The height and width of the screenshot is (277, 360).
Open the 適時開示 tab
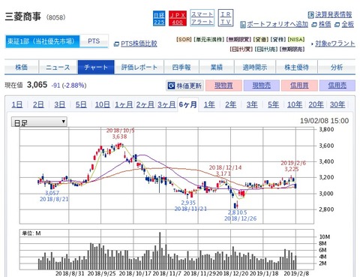pos(255,67)
